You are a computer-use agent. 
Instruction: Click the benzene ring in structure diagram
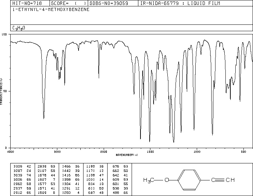(189, 180)
